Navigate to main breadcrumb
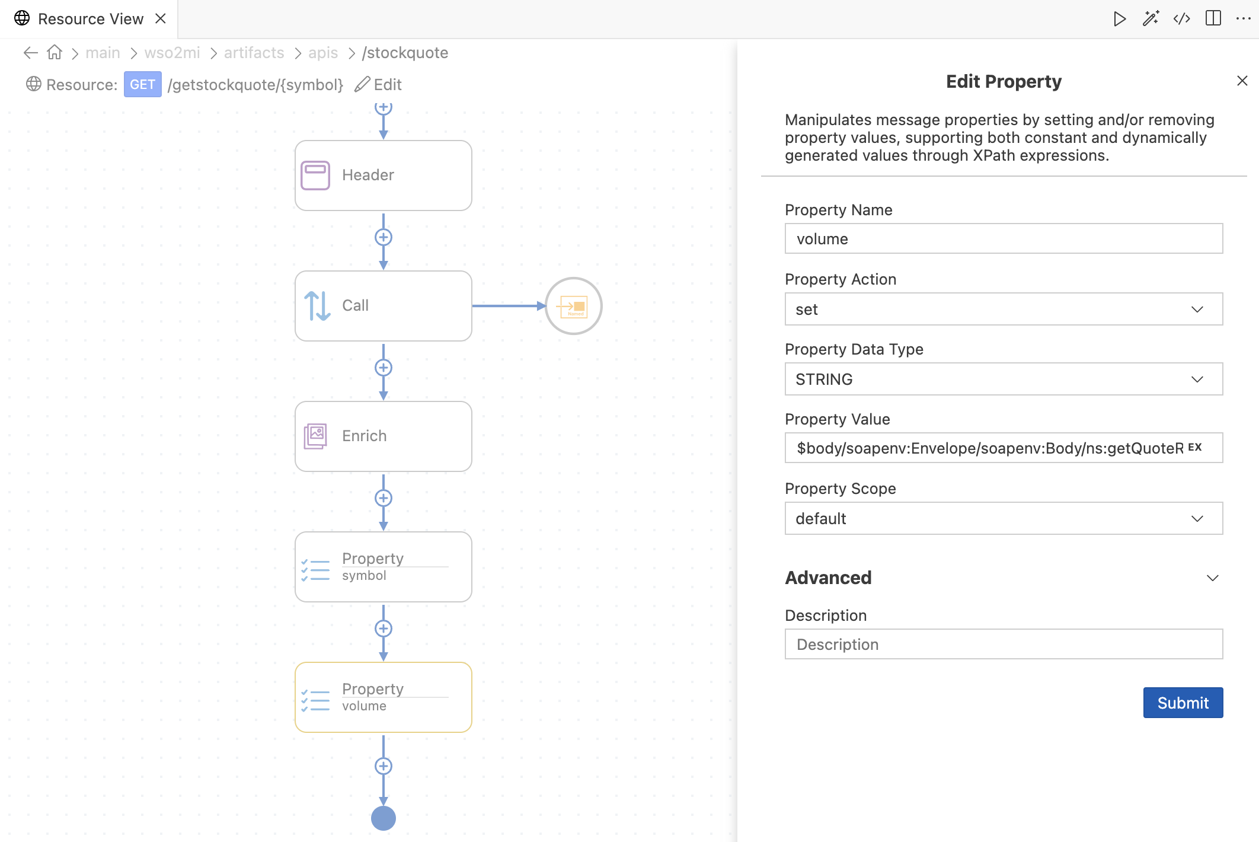Screen dimensions: 1259x842 click(x=103, y=53)
